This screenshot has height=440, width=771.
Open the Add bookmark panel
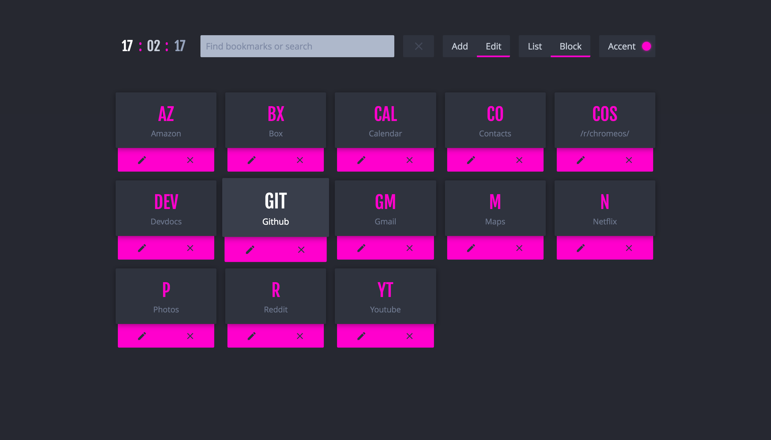(x=459, y=46)
